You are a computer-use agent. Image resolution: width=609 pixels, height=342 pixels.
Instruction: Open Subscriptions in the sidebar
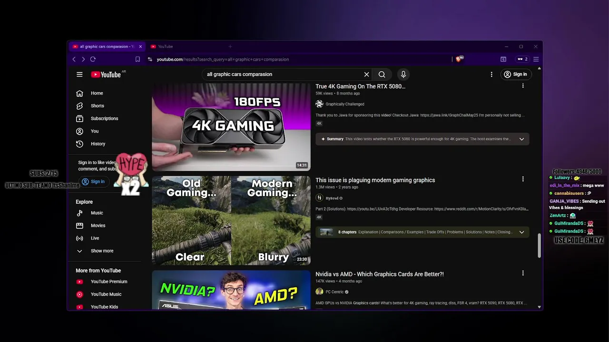click(105, 118)
